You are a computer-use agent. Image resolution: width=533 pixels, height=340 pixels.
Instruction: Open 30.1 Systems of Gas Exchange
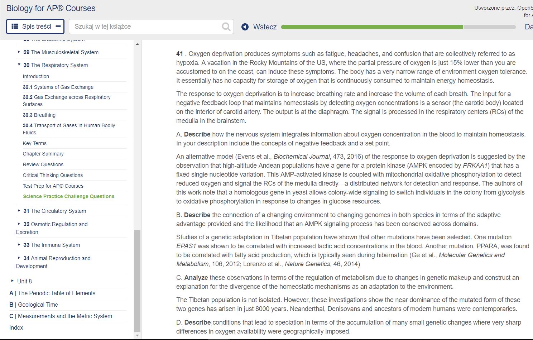58,87
